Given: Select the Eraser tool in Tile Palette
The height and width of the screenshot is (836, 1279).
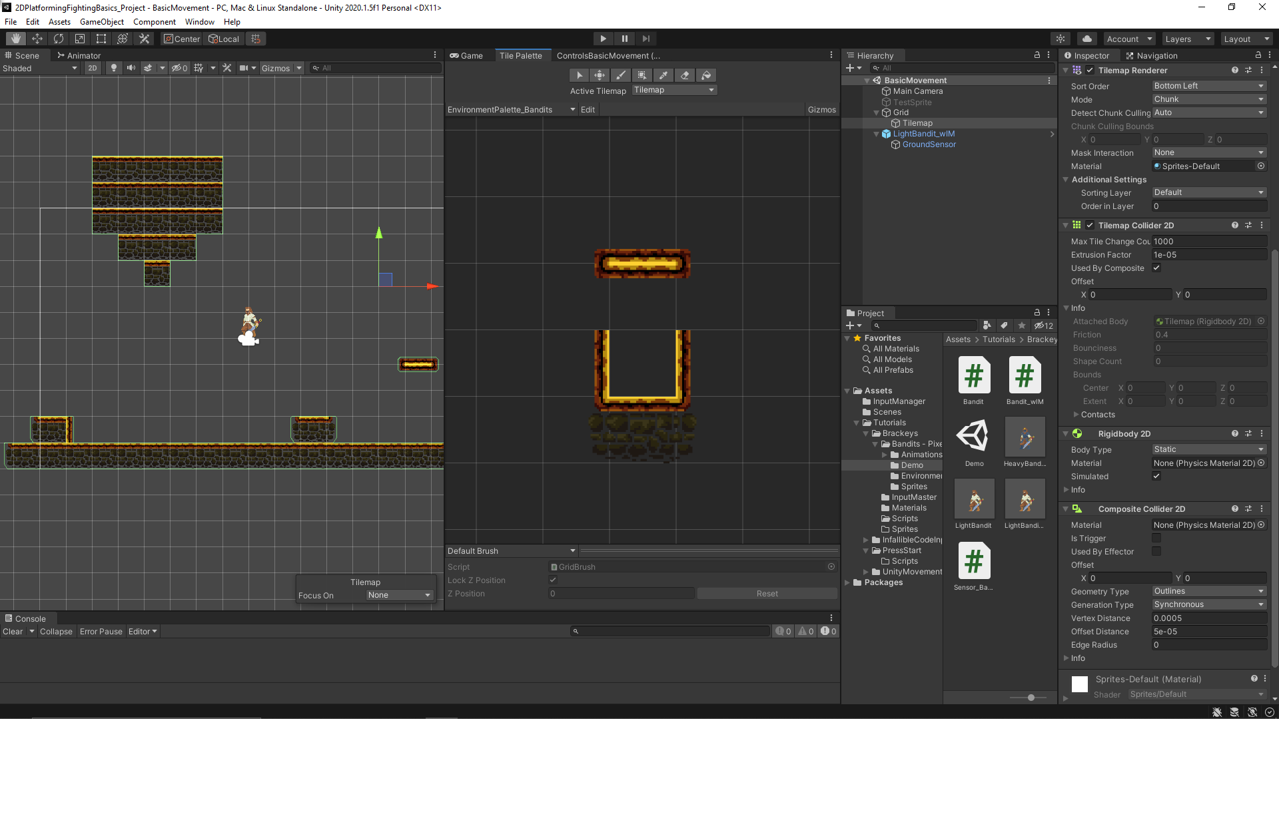Looking at the screenshot, I should click(685, 75).
